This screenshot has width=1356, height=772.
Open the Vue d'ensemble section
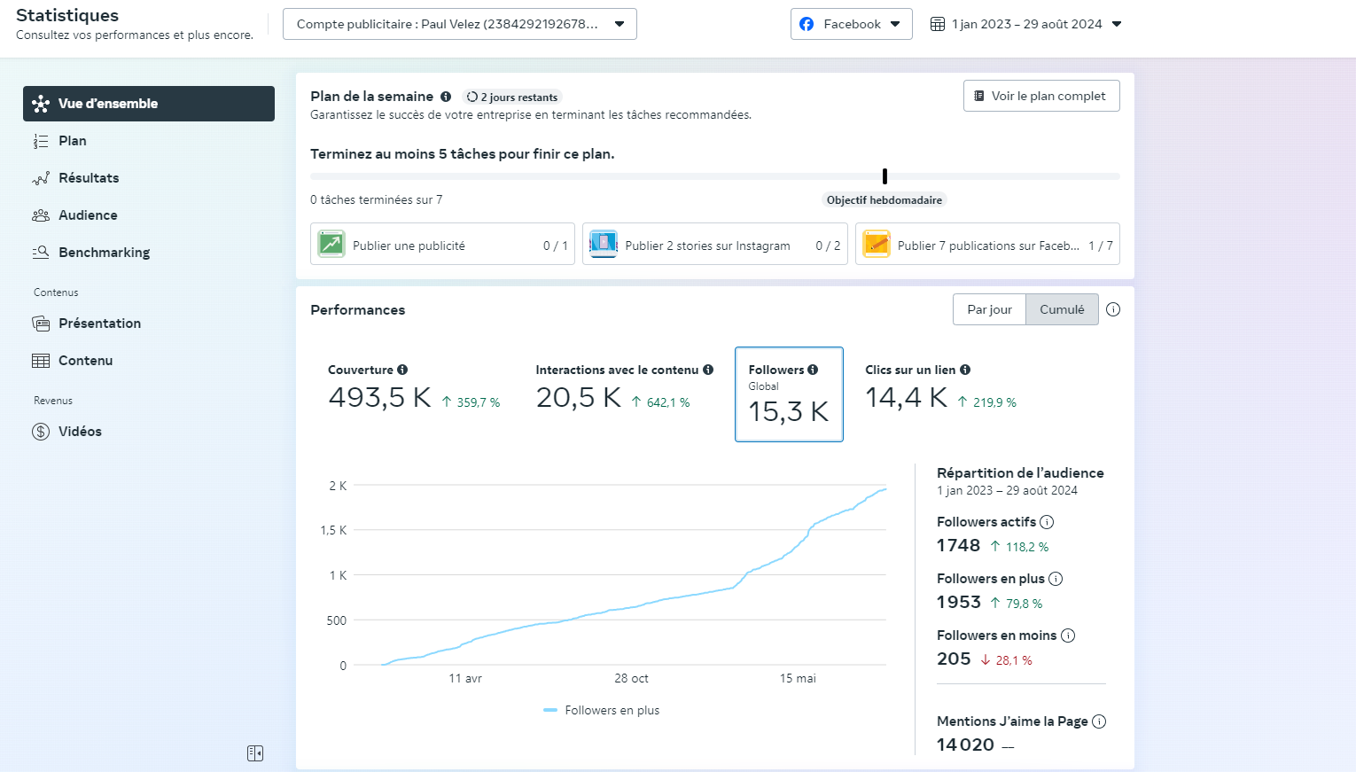tap(149, 104)
